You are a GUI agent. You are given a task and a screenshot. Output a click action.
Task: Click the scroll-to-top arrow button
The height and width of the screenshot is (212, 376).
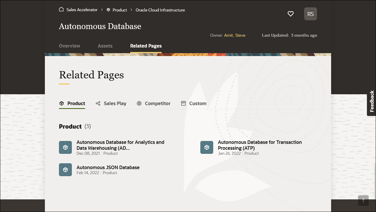(363, 201)
